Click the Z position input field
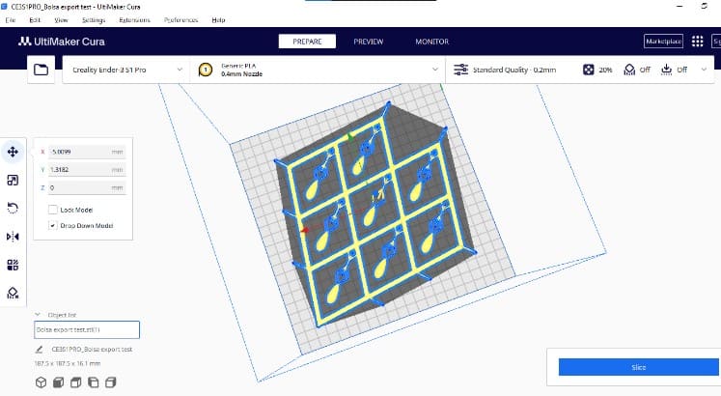The width and height of the screenshot is (721, 396). (87, 187)
